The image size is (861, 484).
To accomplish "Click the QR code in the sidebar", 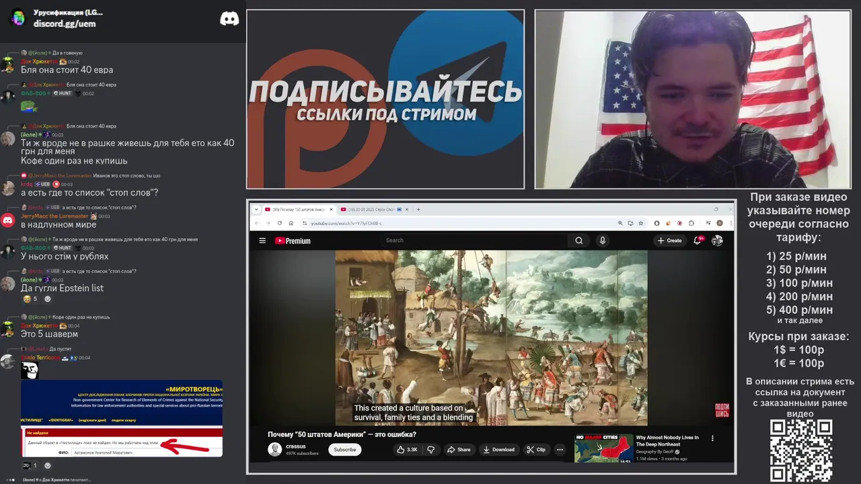I will [801, 450].
